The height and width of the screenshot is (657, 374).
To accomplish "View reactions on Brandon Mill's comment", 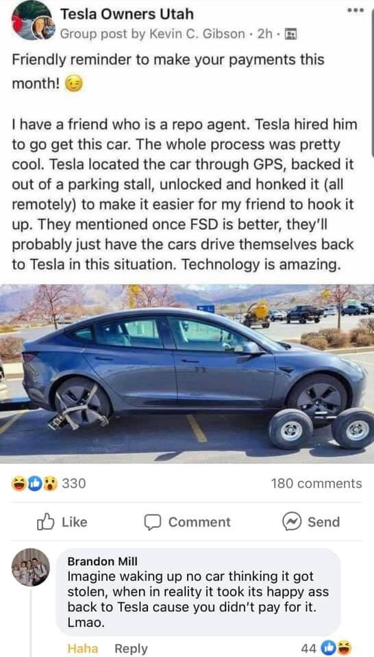I will pyautogui.click(x=334, y=648).
